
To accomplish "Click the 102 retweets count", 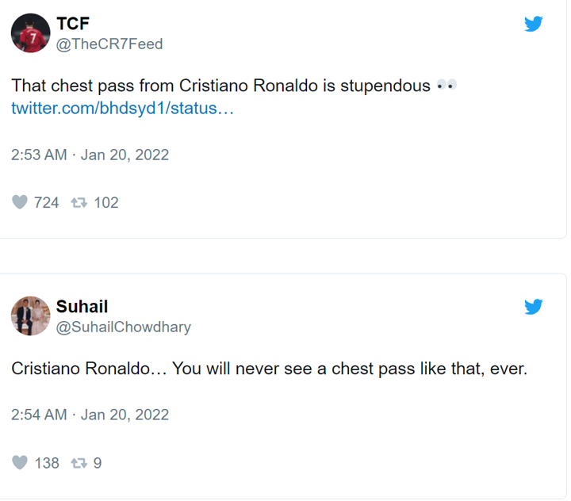I will 105,202.
